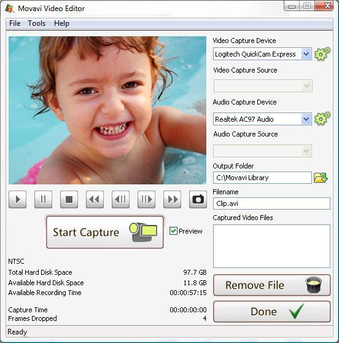The image size is (339, 343).
Task: Fast forward with double-arrow button
Action: point(172,199)
